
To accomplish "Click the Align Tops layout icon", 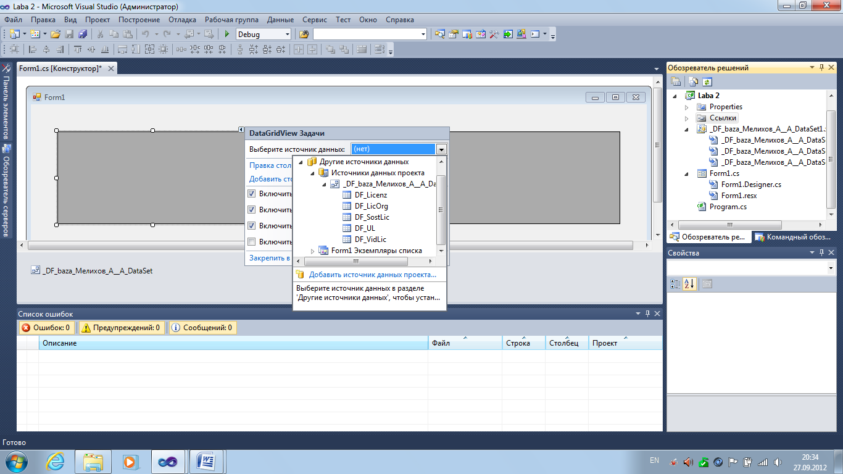I will [78, 50].
